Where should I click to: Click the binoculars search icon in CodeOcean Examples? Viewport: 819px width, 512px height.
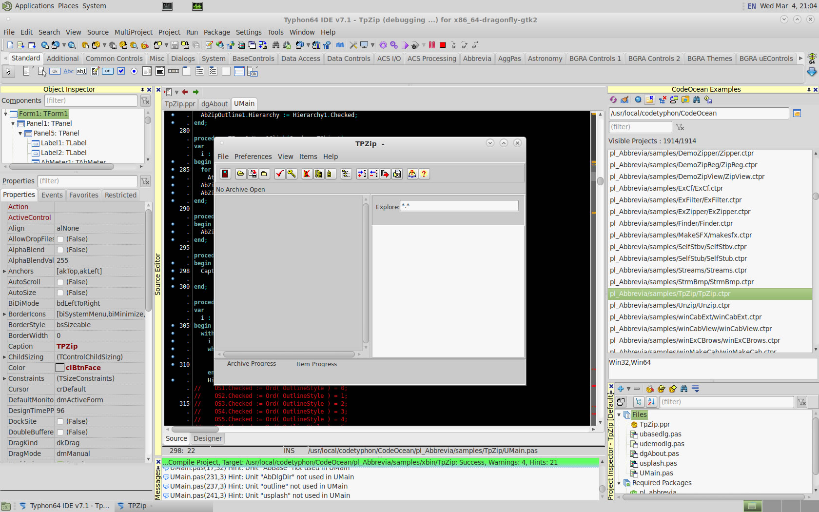pyautogui.click(x=697, y=99)
